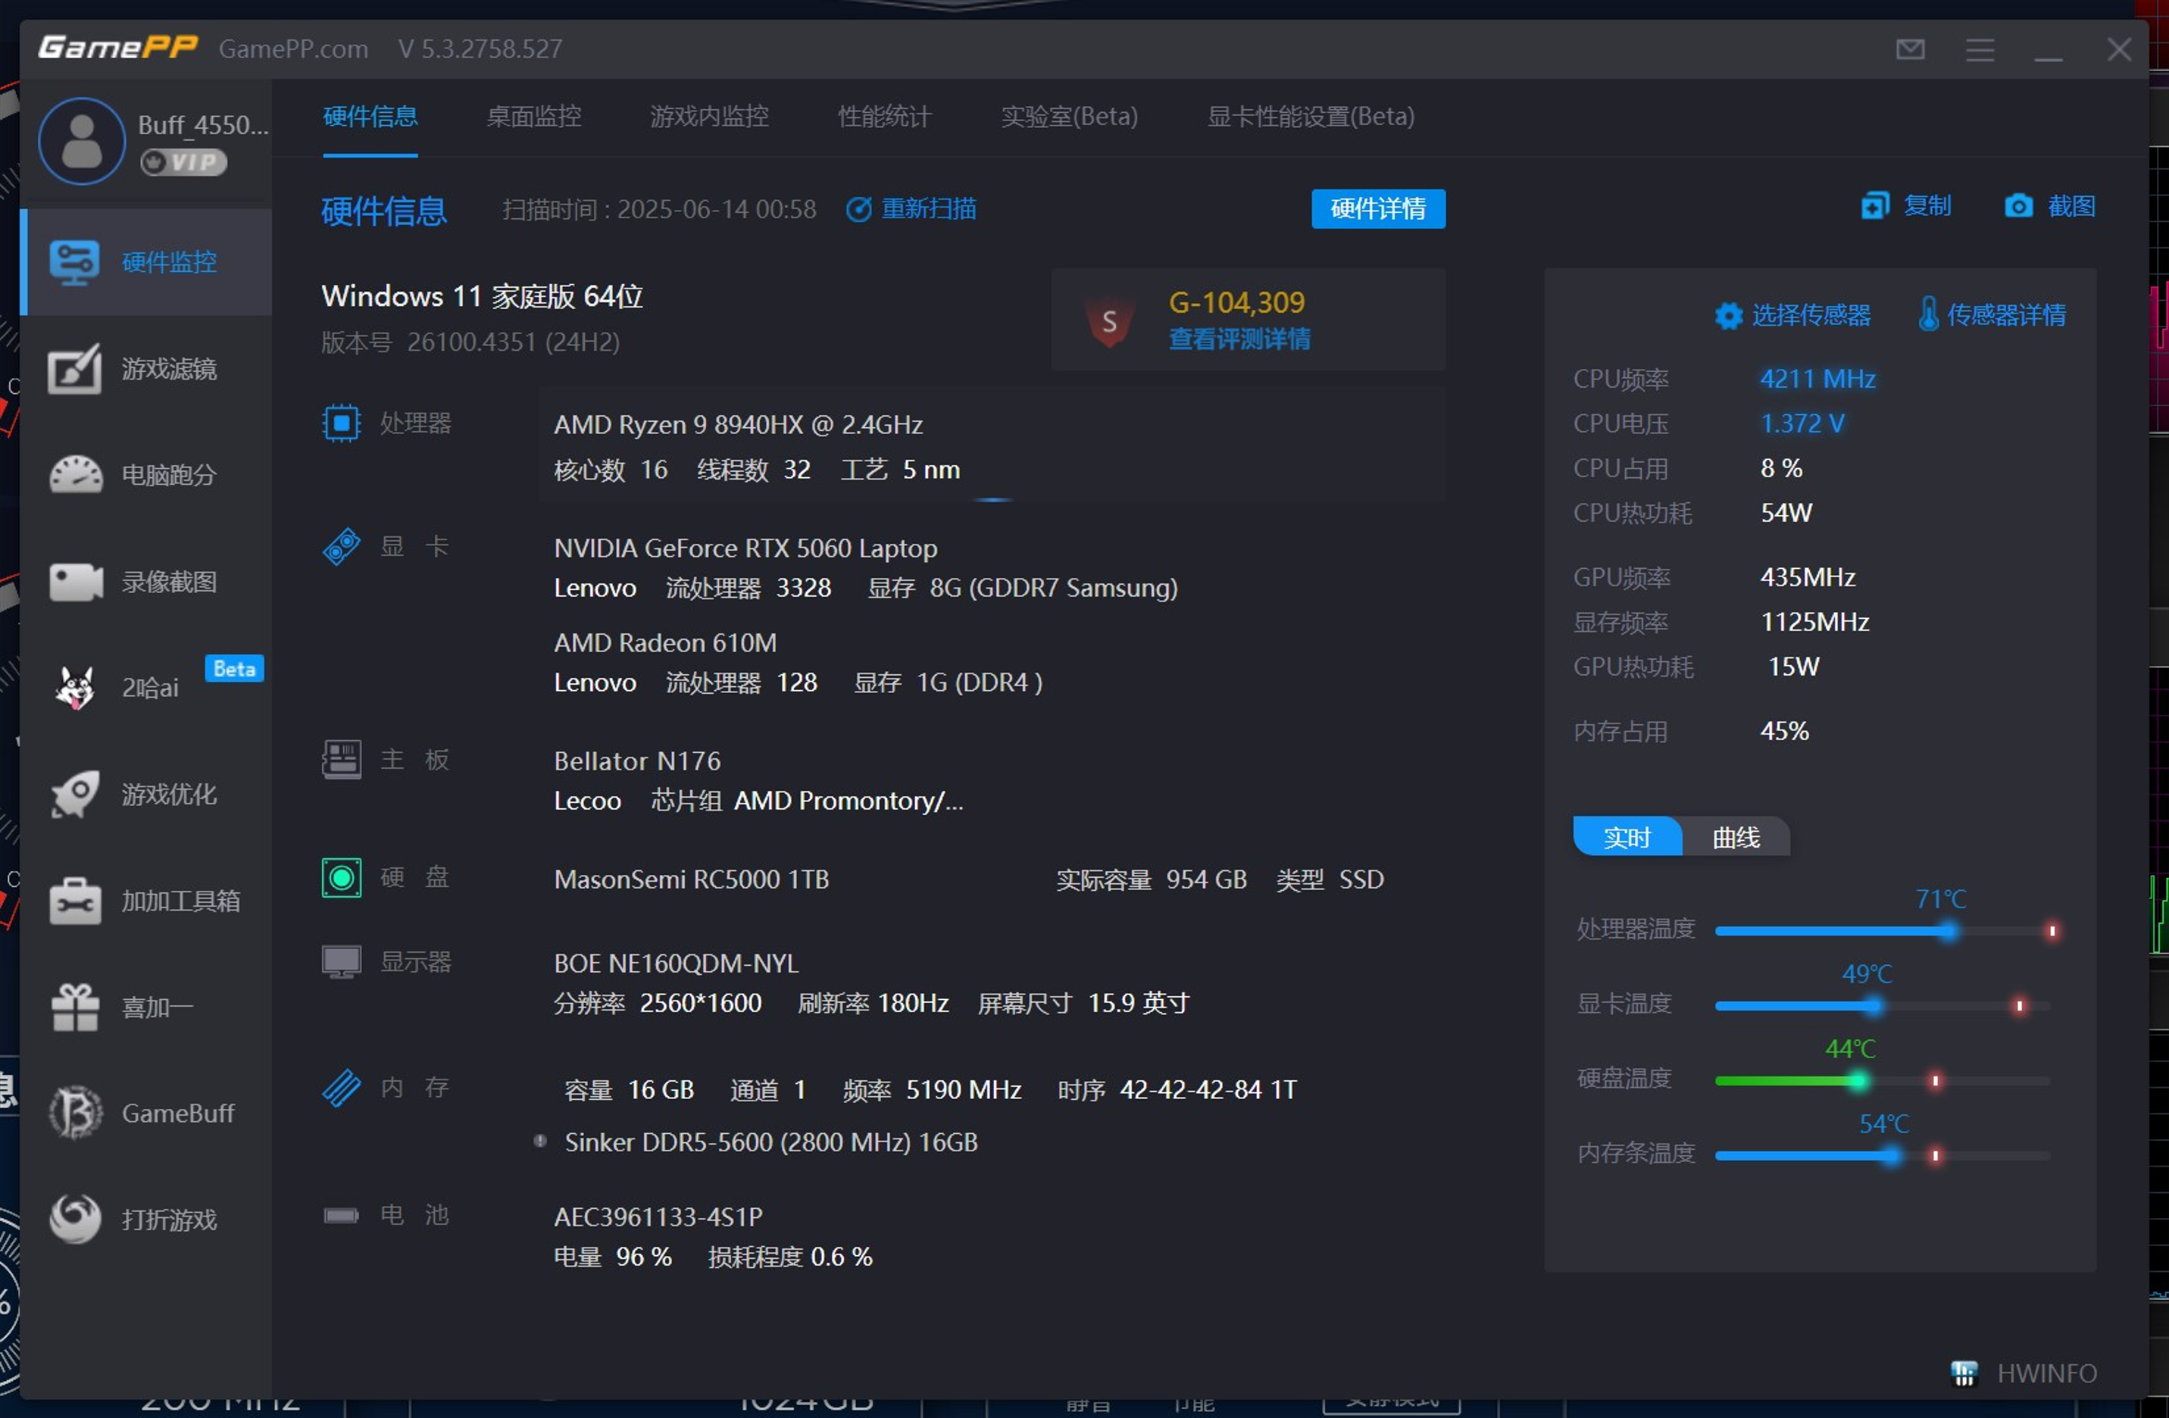Open 硬件监控 in the sidebar
Image resolution: width=2169 pixels, height=1418 pixels.
click(145, 262)
